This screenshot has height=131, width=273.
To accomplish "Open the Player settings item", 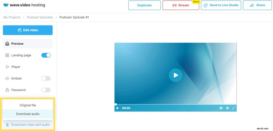I will pos(16,67).
